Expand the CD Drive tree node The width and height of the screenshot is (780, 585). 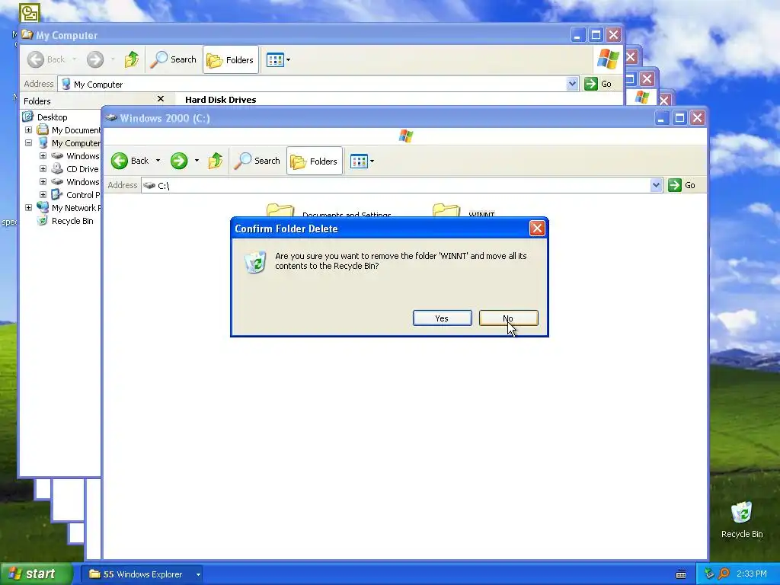pos(43,168)
